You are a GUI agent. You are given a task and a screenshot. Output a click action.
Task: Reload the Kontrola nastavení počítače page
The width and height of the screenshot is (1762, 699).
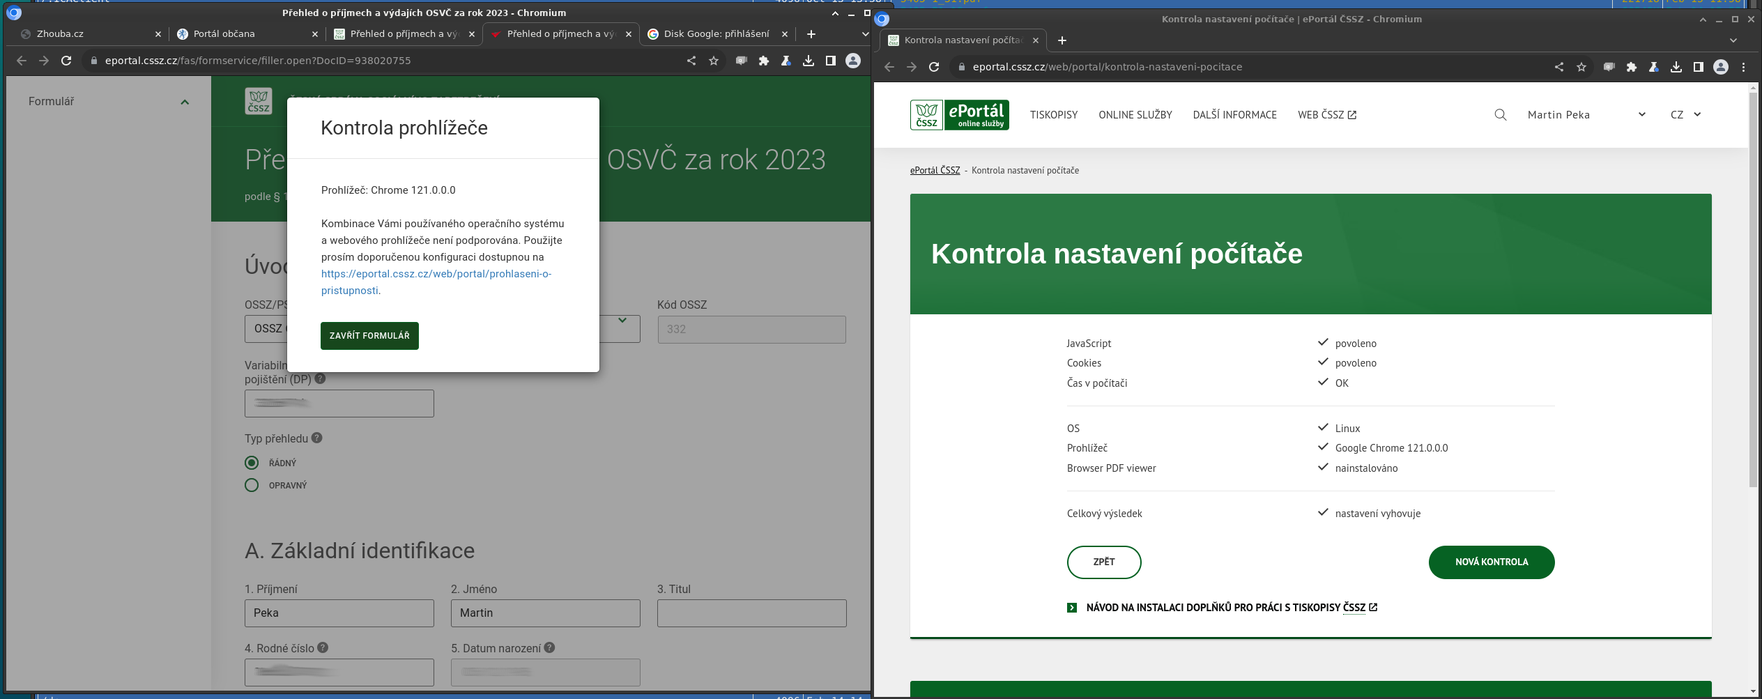click(934, 67)
